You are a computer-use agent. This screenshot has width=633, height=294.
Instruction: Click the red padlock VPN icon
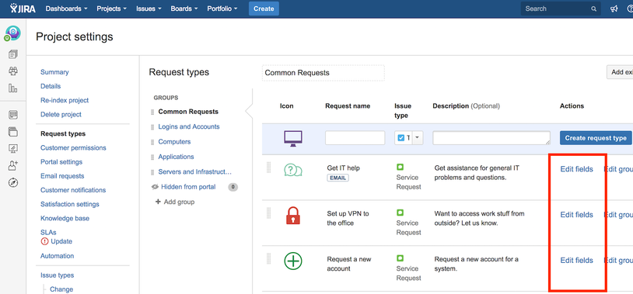click(x=293, y=215)
